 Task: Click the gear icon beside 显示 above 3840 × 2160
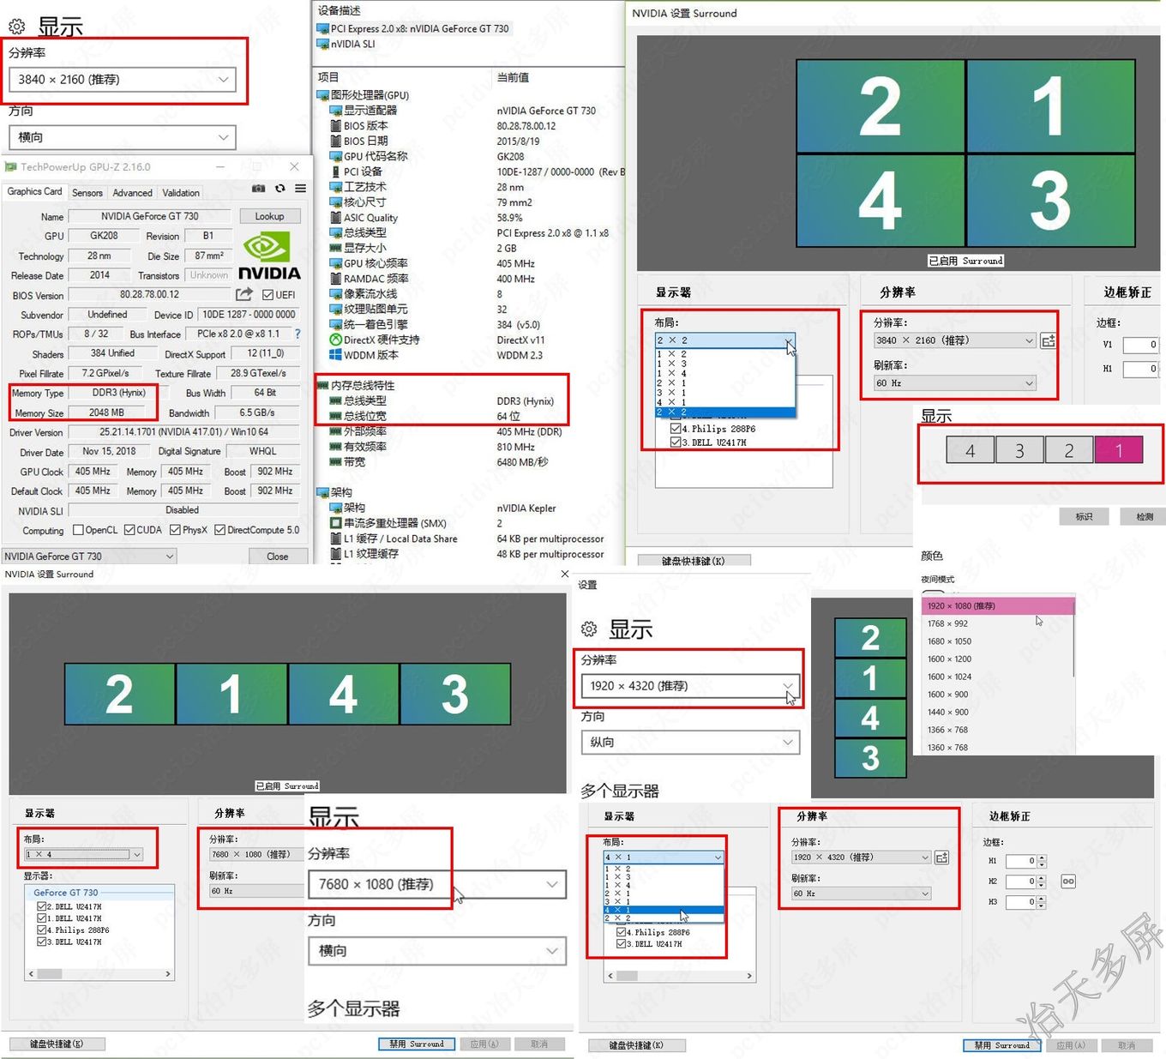coord(17,27)
